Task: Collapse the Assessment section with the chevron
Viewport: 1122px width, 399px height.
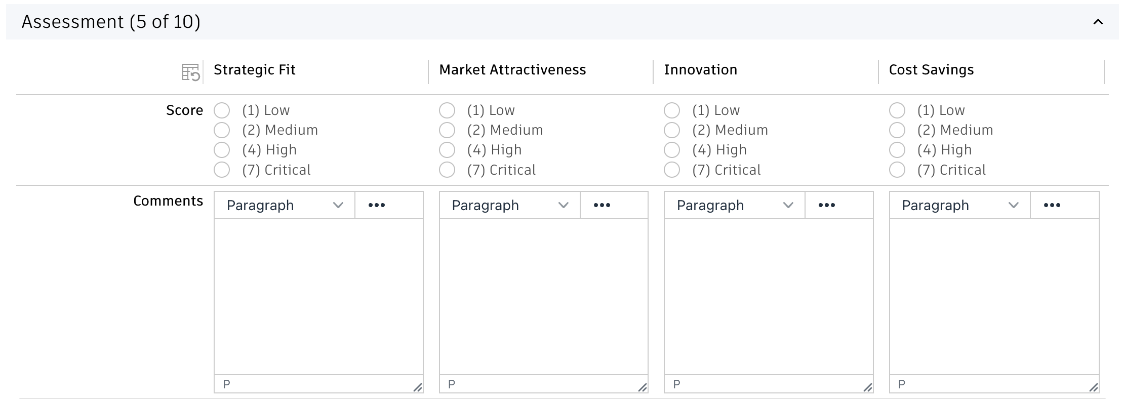Action: pyautogui.click(x=1098, y=22)
